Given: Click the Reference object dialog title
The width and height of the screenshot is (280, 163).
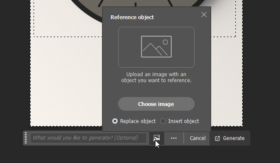Looking at the screenshot, I should coord(132,17).
